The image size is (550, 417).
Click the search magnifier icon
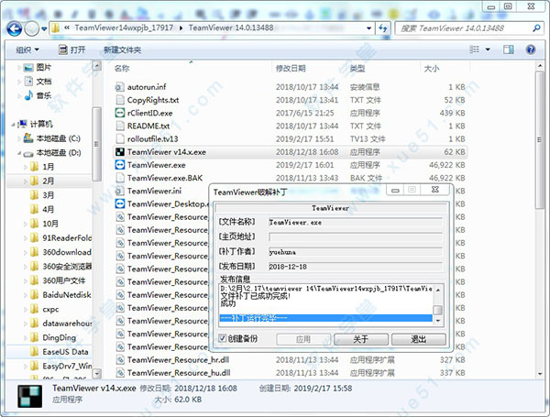pyautogui.click(x=536, y=28)
